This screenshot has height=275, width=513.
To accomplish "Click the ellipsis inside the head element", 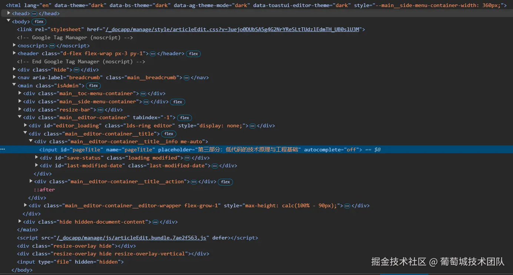I will [x=34, y=14].
